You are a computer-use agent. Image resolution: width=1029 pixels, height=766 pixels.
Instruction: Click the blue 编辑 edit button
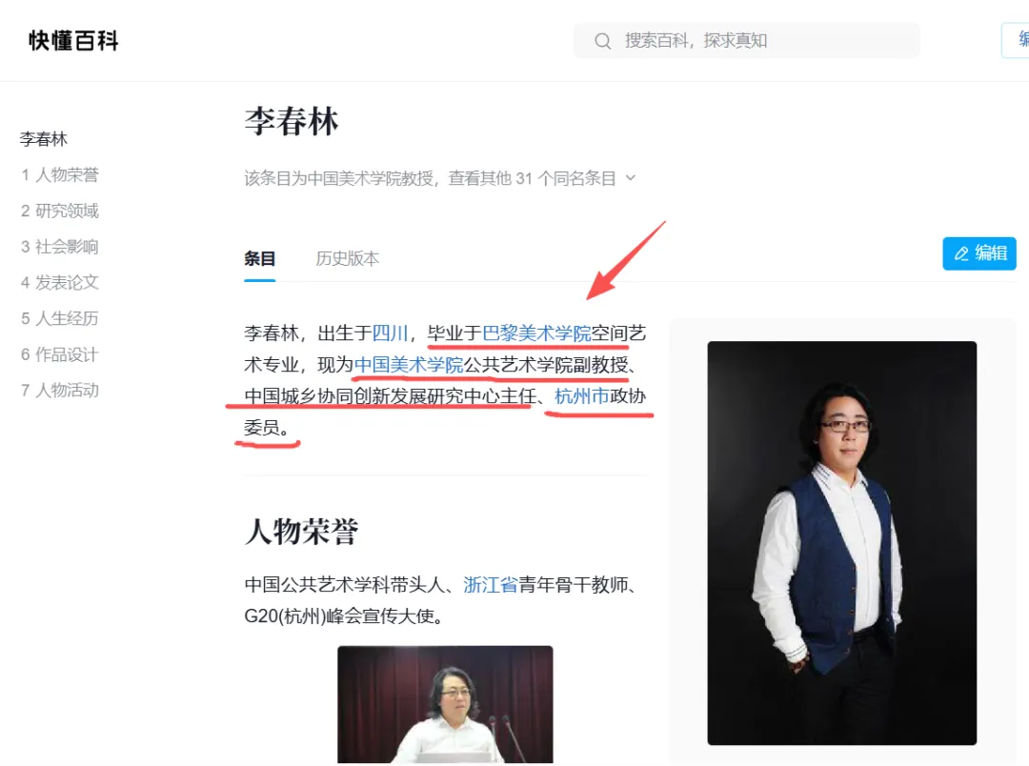[x=979, y=253]
